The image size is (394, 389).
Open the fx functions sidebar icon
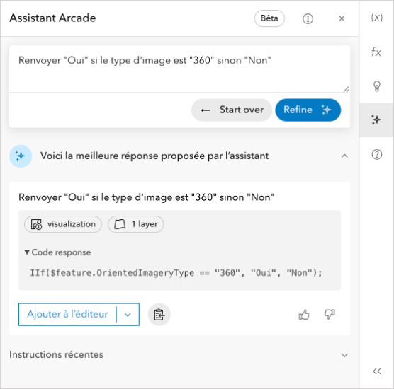377,52
